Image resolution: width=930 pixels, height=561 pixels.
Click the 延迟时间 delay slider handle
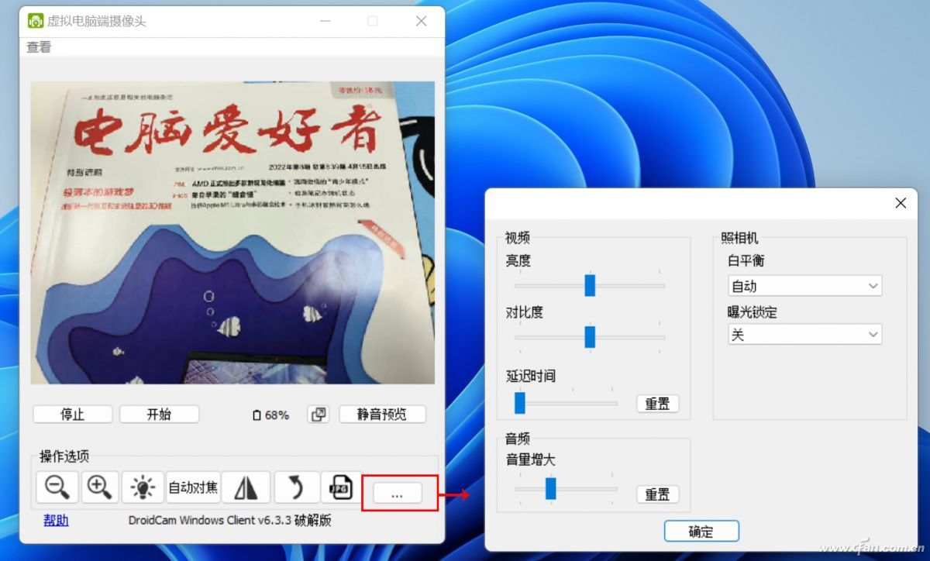(520, 403)
